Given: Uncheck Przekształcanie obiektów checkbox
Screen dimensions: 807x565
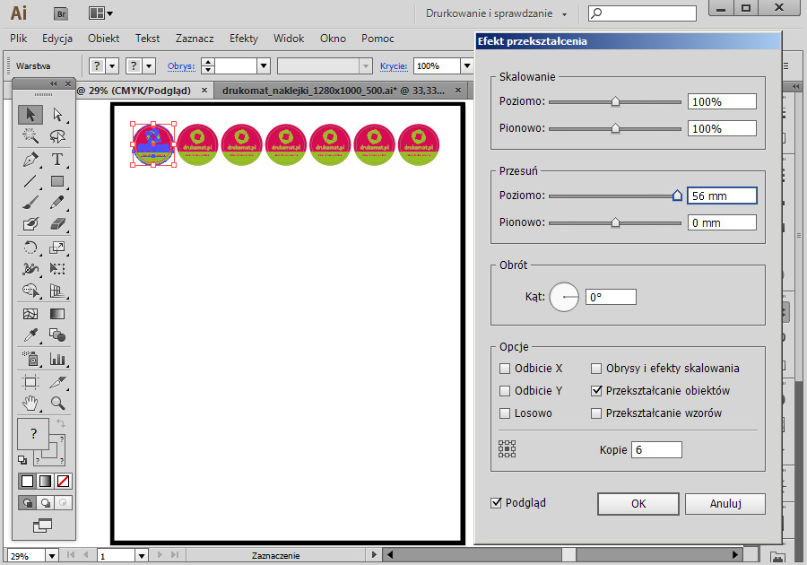Looking at the screenshot, I should tap(596, 391).
